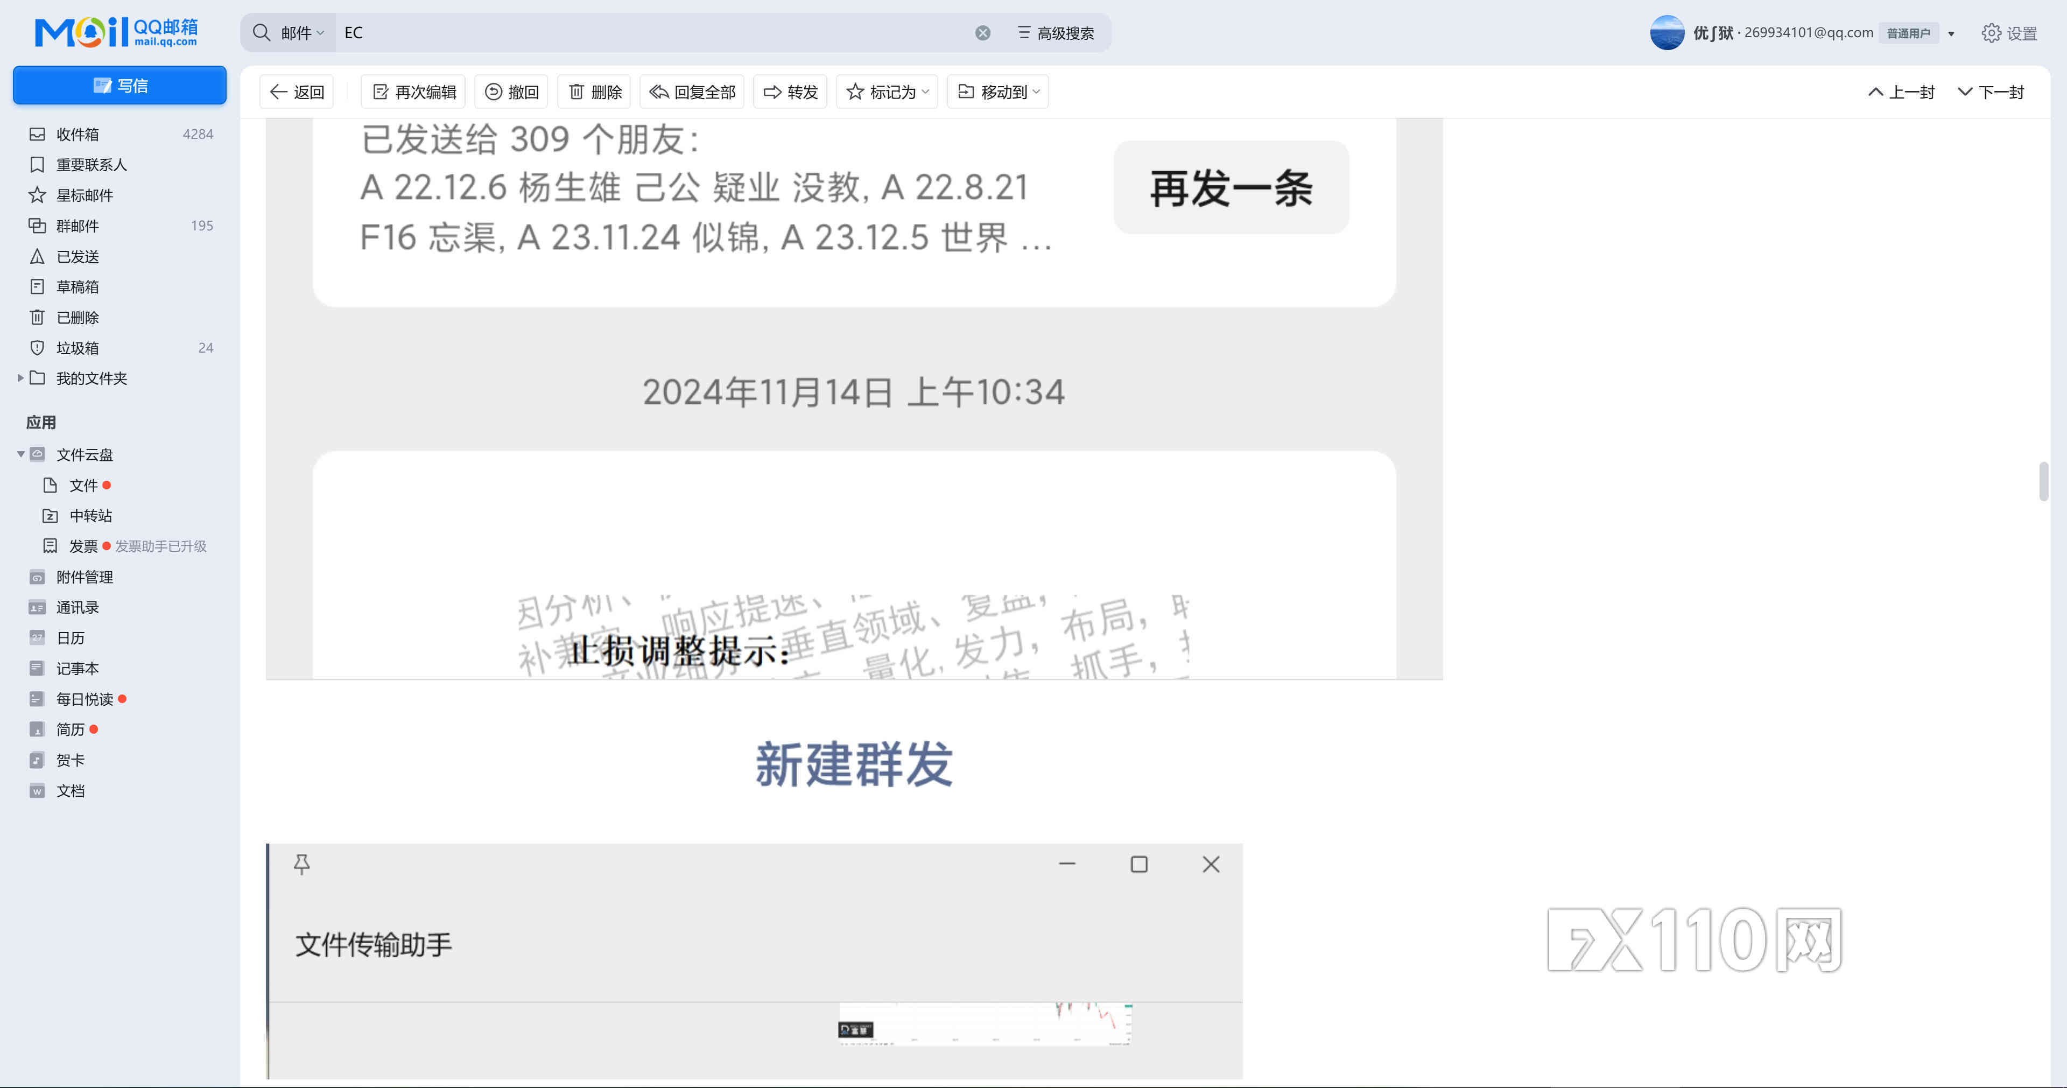
Task: Click the QQ Mail logo
Action: (116, 32)
